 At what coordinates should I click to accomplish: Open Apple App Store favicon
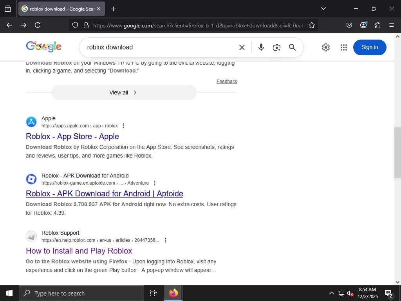[31, 122]
